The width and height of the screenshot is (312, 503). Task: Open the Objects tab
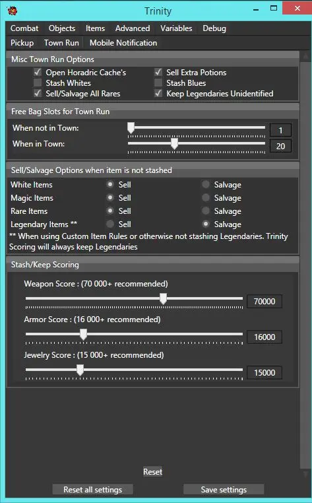(62, 28)
